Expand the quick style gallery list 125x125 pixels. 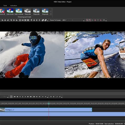[51, 14]
